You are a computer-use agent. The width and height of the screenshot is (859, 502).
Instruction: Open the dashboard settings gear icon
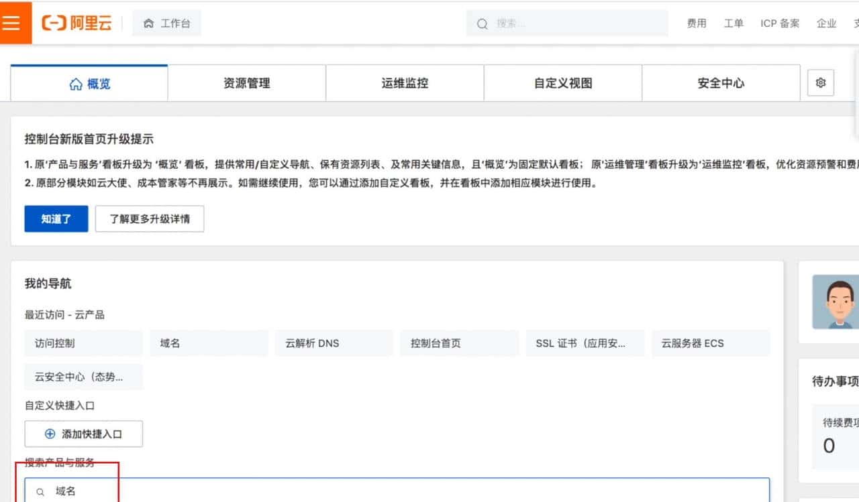click(x=820, y=82)
